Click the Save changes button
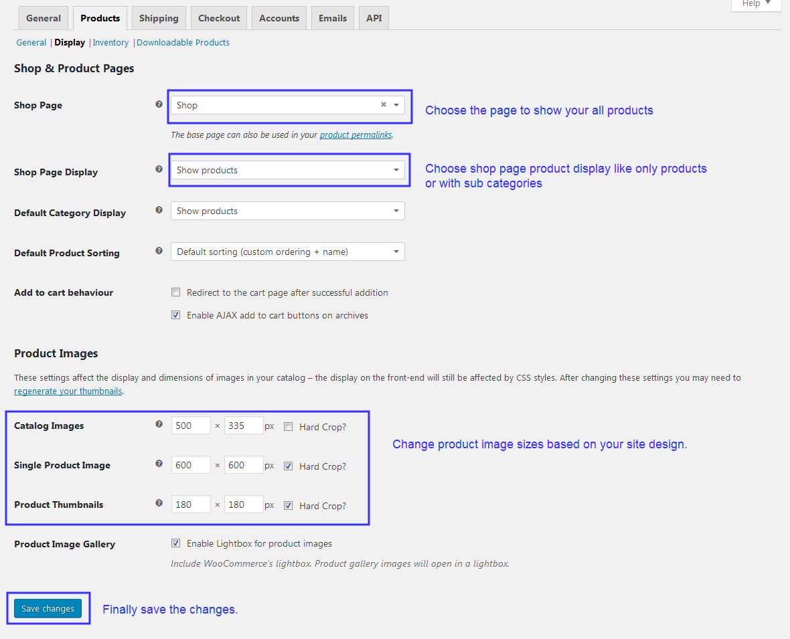Screen dimensions: 790x639 (48, 609)
